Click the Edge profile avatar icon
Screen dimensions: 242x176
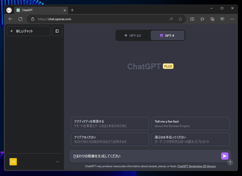click(9, 10)
